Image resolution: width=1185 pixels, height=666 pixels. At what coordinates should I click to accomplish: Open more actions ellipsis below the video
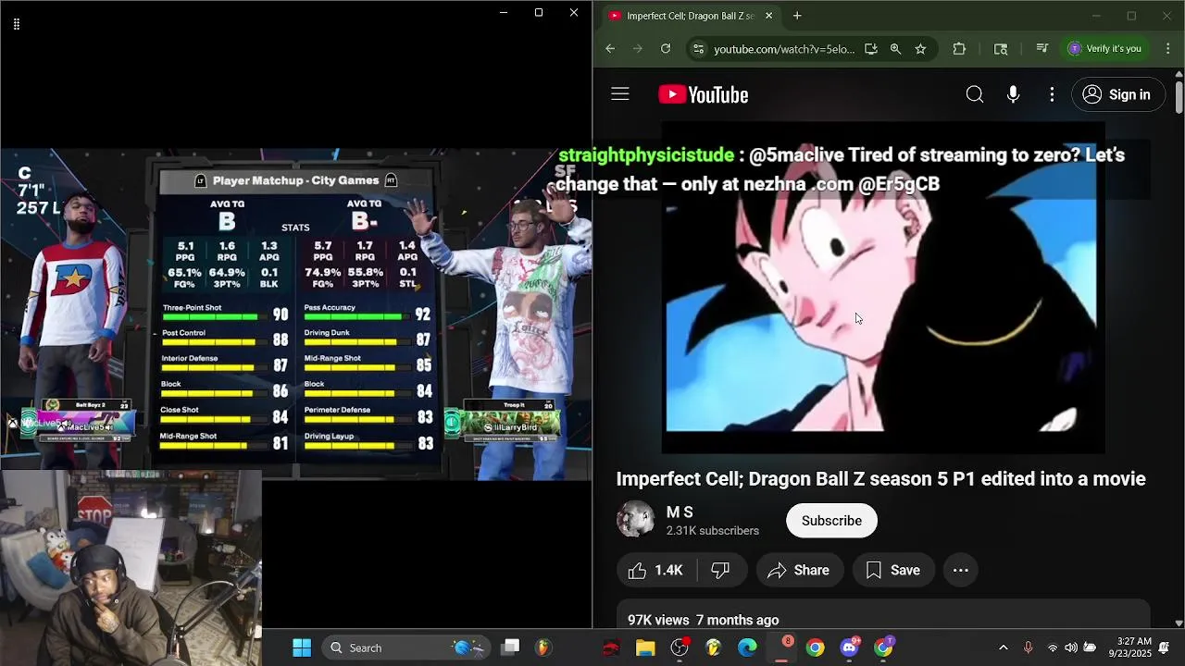click(x=961, y=571)
